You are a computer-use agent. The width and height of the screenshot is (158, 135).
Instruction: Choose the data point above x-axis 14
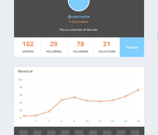(113, 100)
